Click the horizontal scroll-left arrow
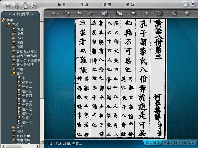The width and height of the screenshot is (198, 148). (x=3, y=146)
